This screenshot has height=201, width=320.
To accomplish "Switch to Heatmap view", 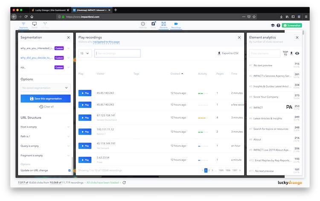I will pos(143,25).
